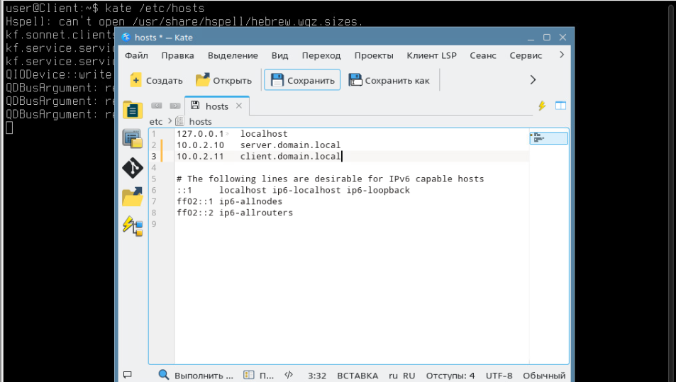Screen dimensions: 676x382
Task: Click the terminal kate /etc/hosts command line
Action: pyautogui.click(x=105, y=9)
